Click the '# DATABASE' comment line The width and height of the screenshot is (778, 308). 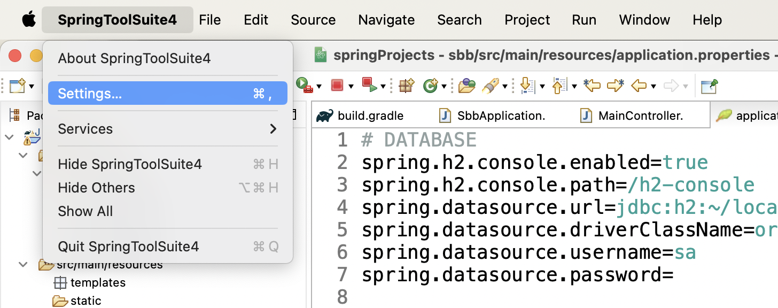419,140
